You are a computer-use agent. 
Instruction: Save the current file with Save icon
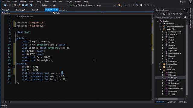pos(23,5)
